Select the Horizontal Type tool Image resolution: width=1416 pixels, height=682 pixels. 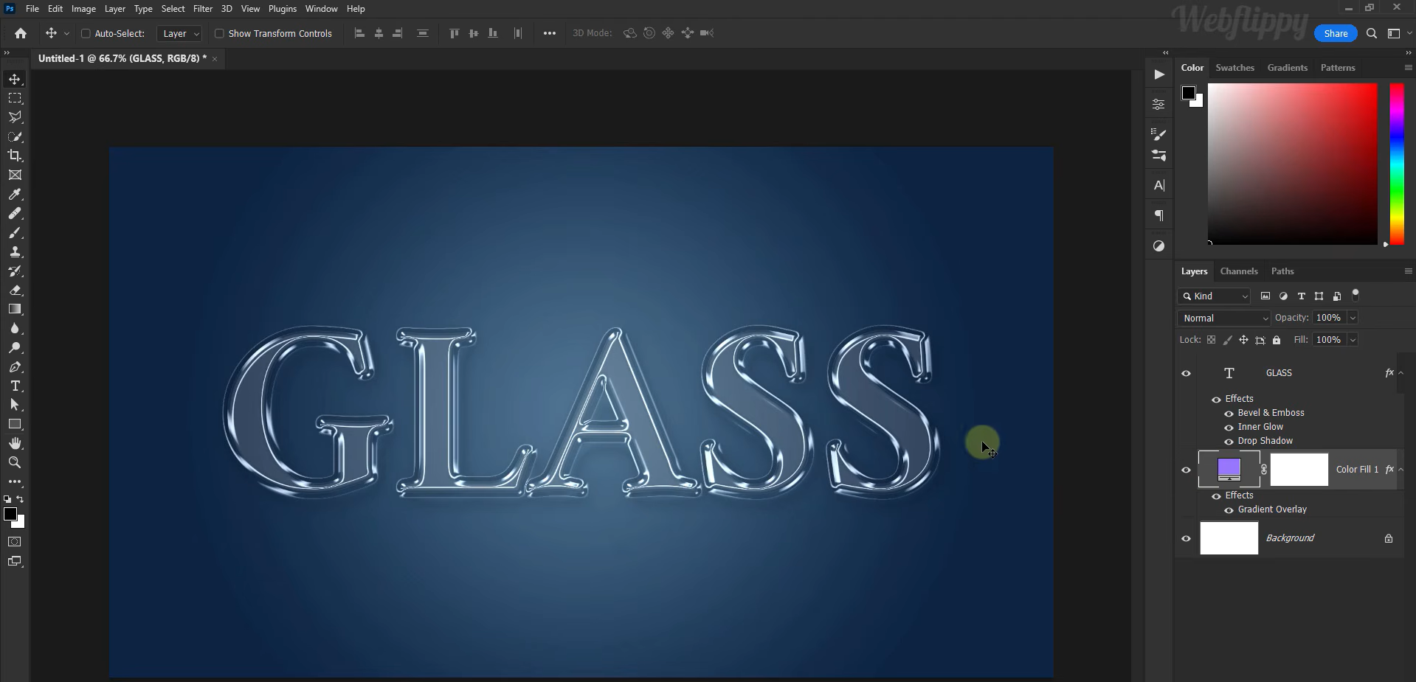pyautogui.click(x=15, y=386)
